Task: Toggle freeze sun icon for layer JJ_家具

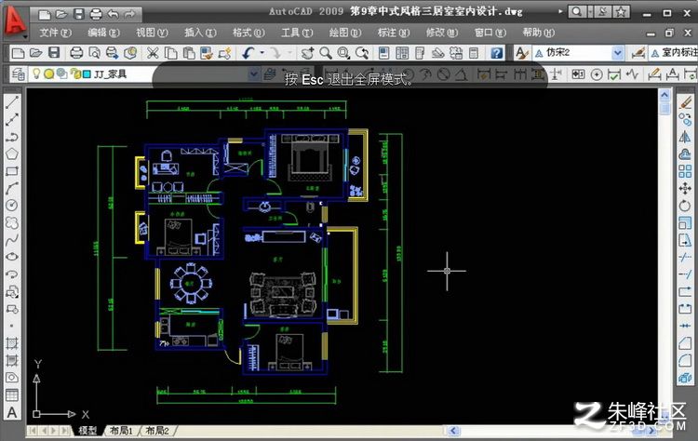Action: click(x=49, y=73)
